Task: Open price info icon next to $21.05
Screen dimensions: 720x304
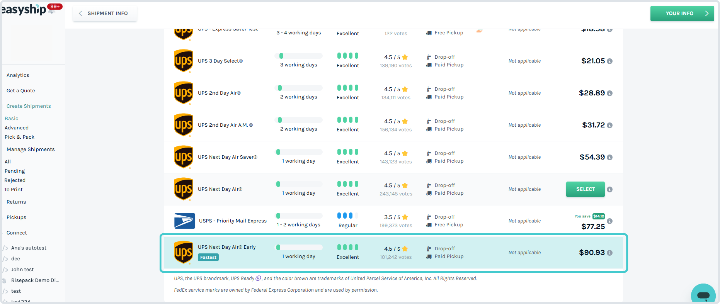Action: 609,61
